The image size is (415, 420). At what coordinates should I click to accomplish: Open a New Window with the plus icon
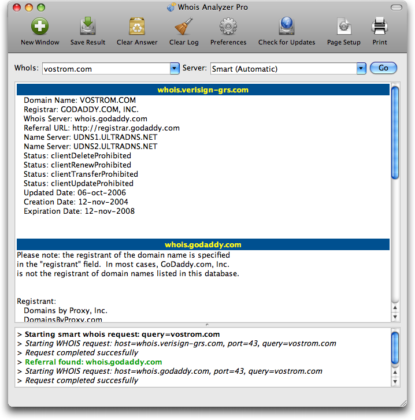click(40, 27)
